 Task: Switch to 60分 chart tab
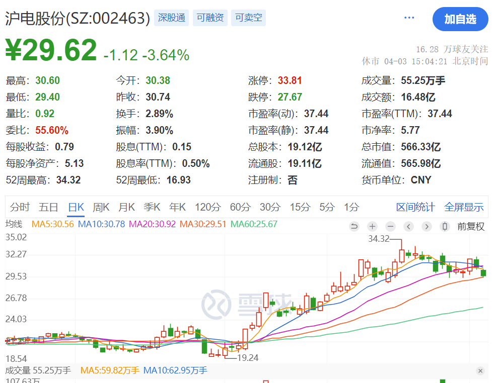click(x=240, y=207)
